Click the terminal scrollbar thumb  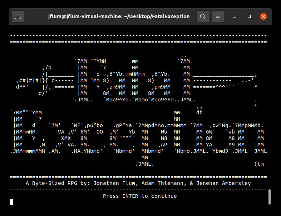pos(269,197)
